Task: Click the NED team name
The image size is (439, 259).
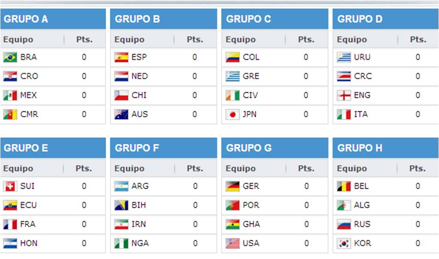Action: pyautogui.click(x=139, y=76)
